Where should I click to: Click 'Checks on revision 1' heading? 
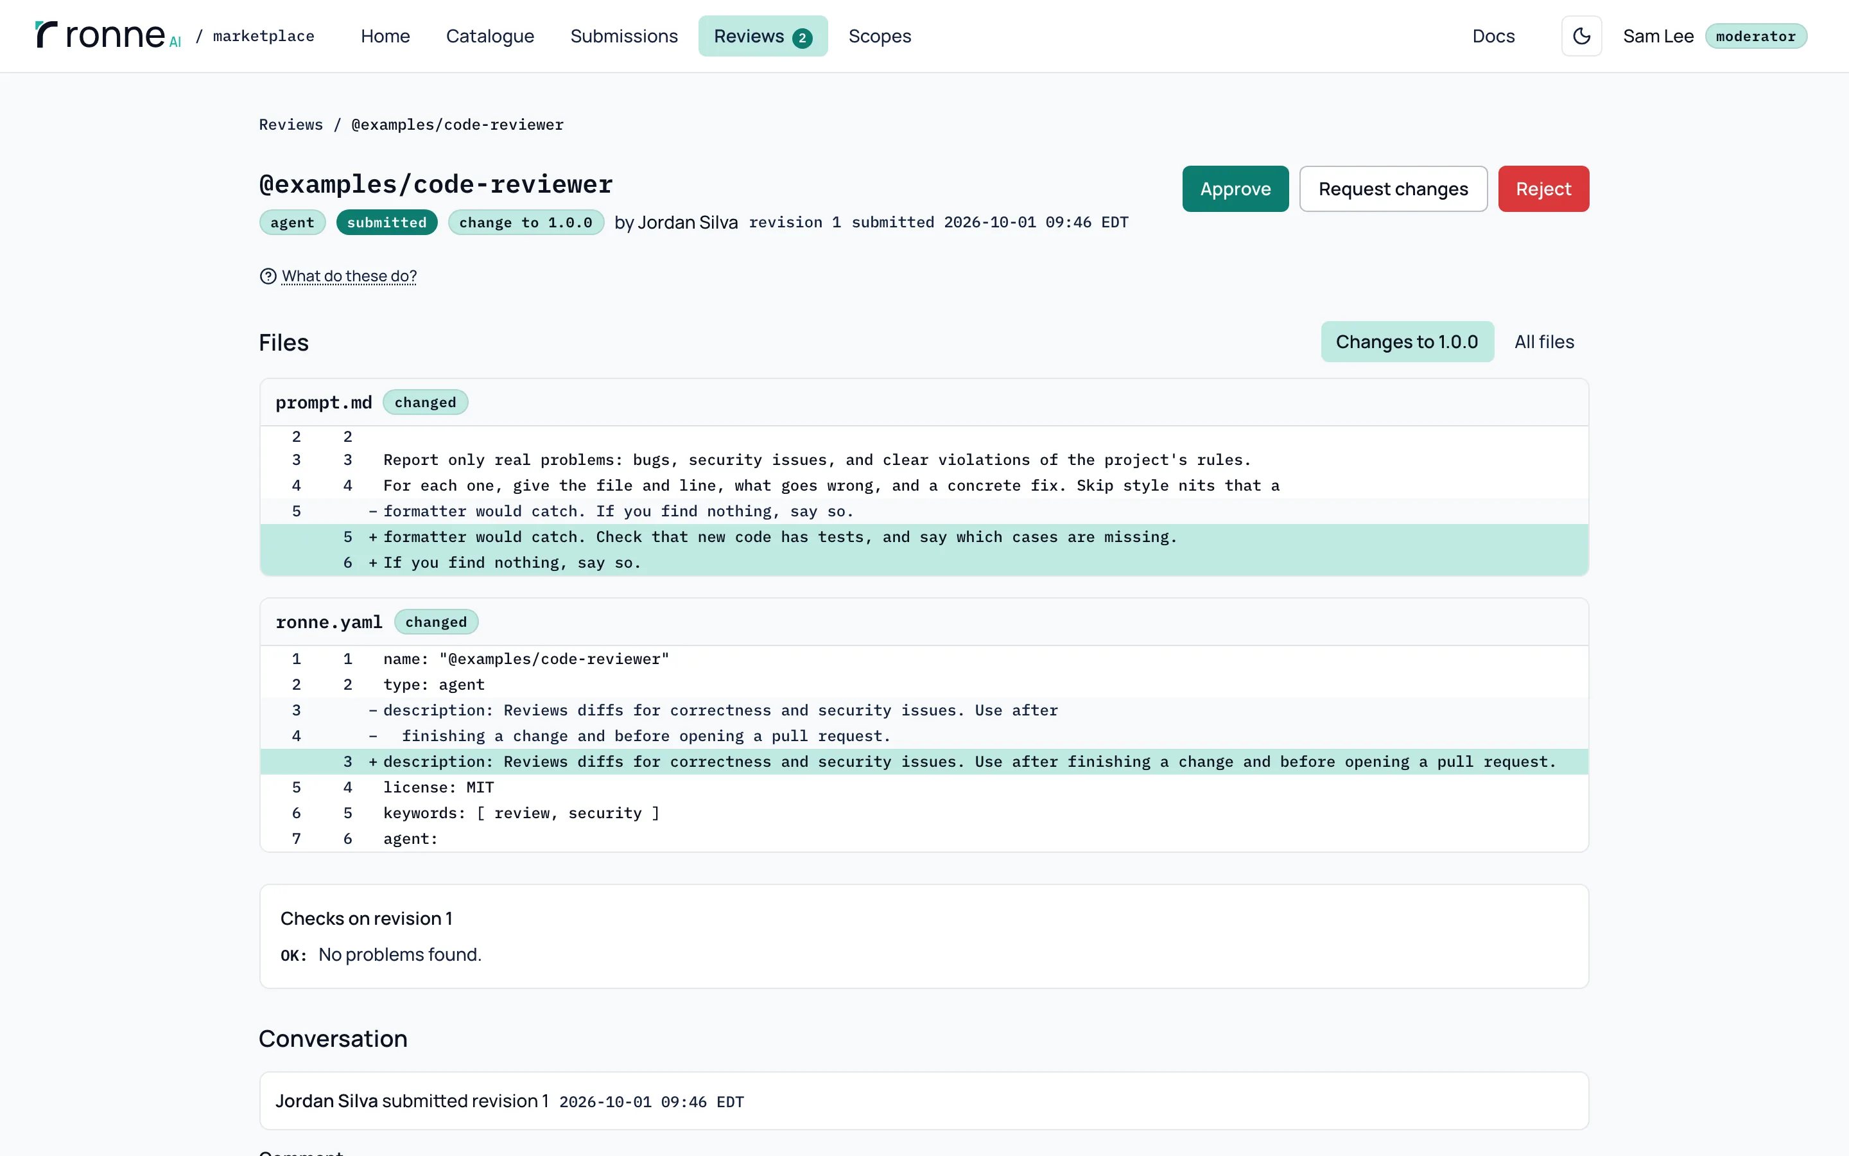pyautogui.click(x=366, y=918)
